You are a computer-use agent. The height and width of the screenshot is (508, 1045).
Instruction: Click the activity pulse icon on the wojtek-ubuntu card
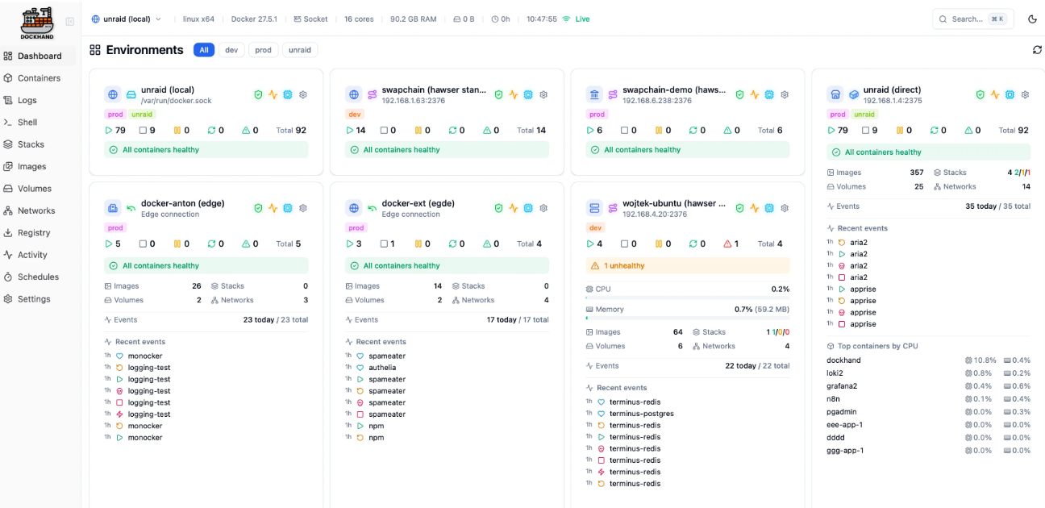(x=754, y=208)
